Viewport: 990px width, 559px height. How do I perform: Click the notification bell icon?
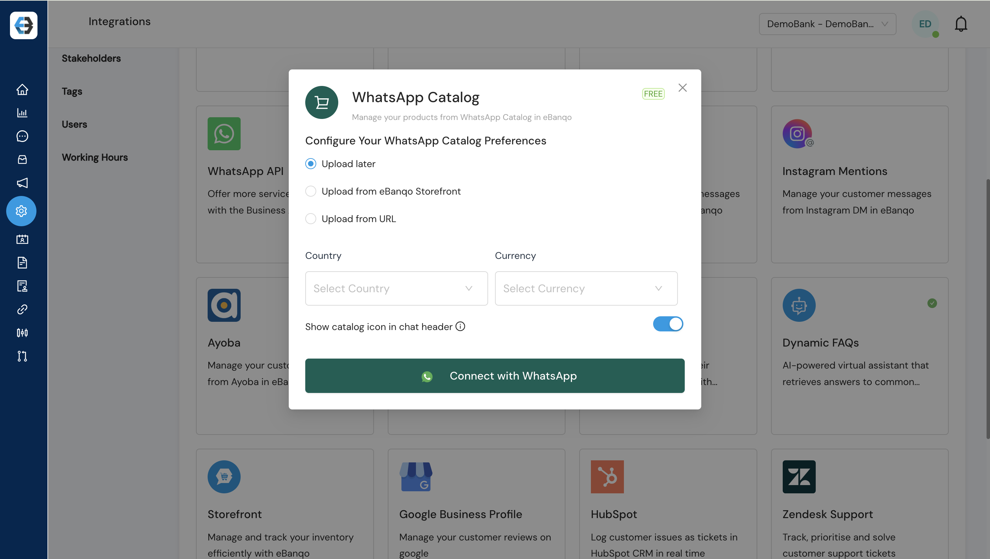961,24
